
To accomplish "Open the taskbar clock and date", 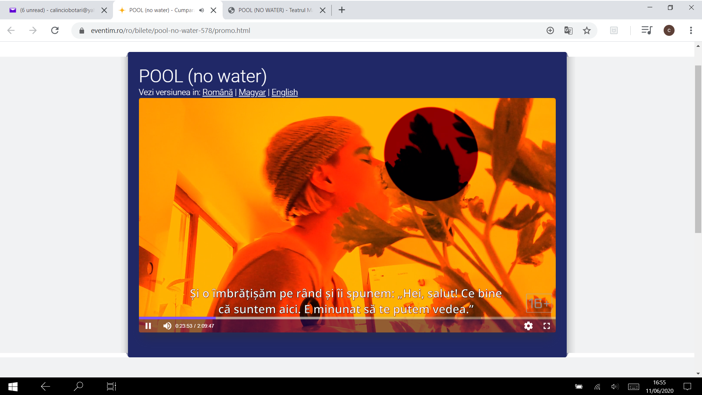I will click(659, 387).
